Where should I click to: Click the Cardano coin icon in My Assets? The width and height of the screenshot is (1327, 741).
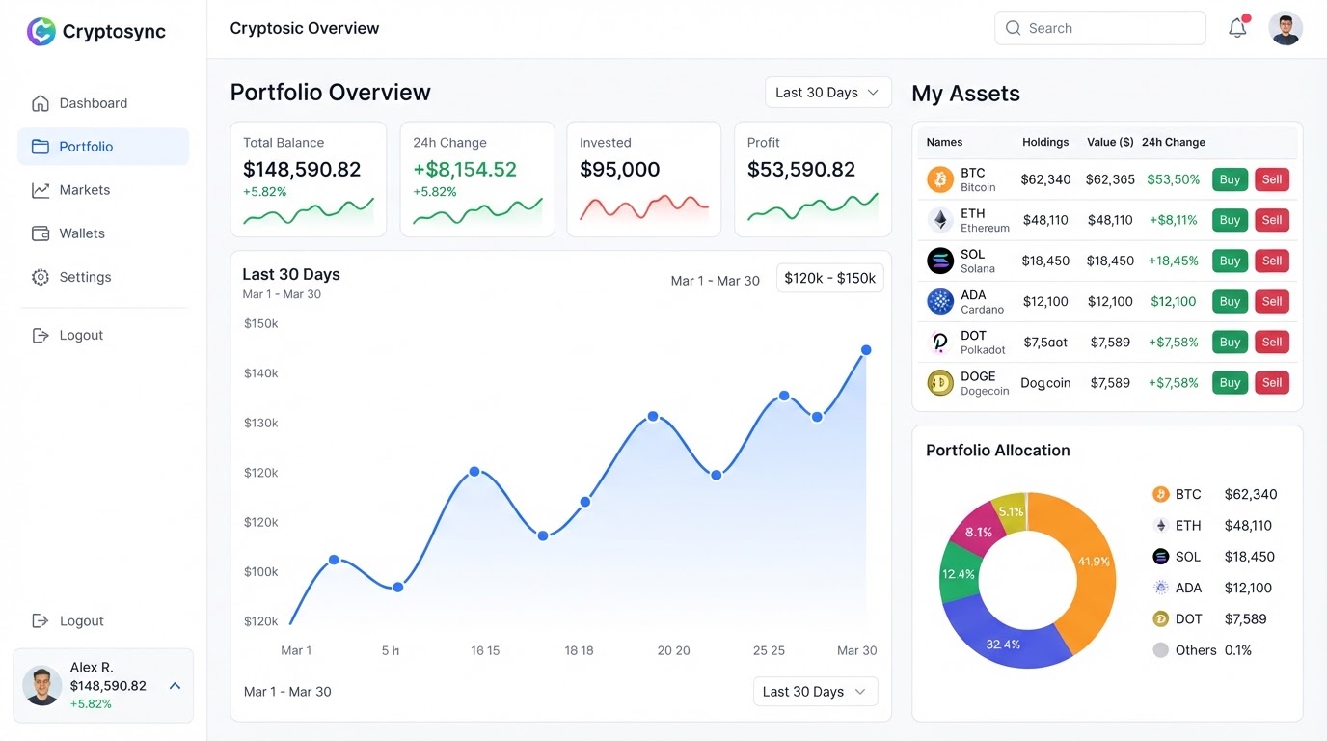(x=940, y=301)
